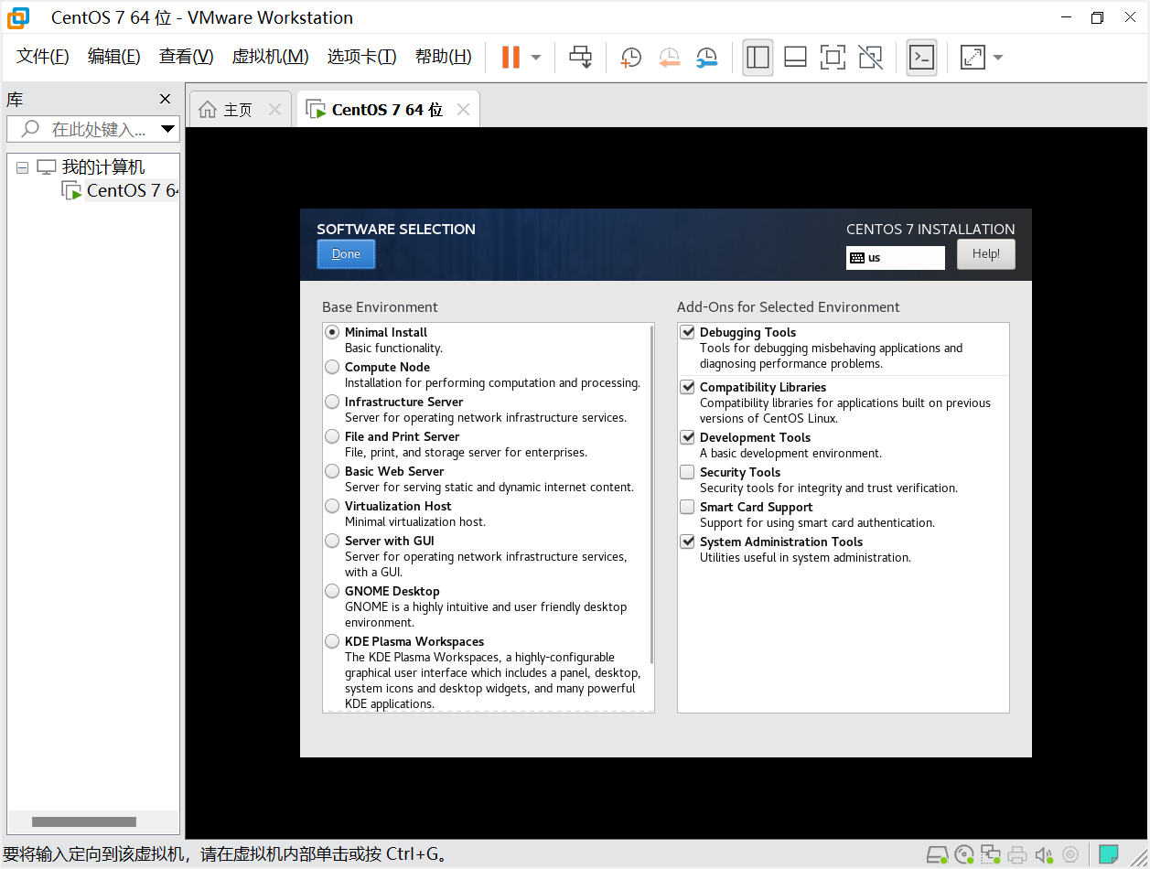The image size is (1150, 869).
Task: Select the GNOME Desktop radio button
Action: (332, 591)
